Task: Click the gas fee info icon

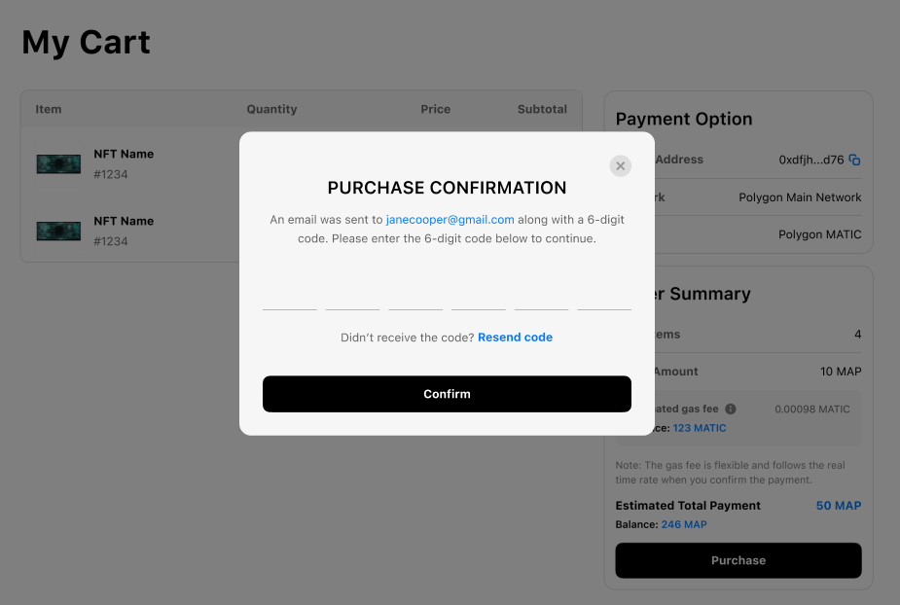Action: [731, 409]
